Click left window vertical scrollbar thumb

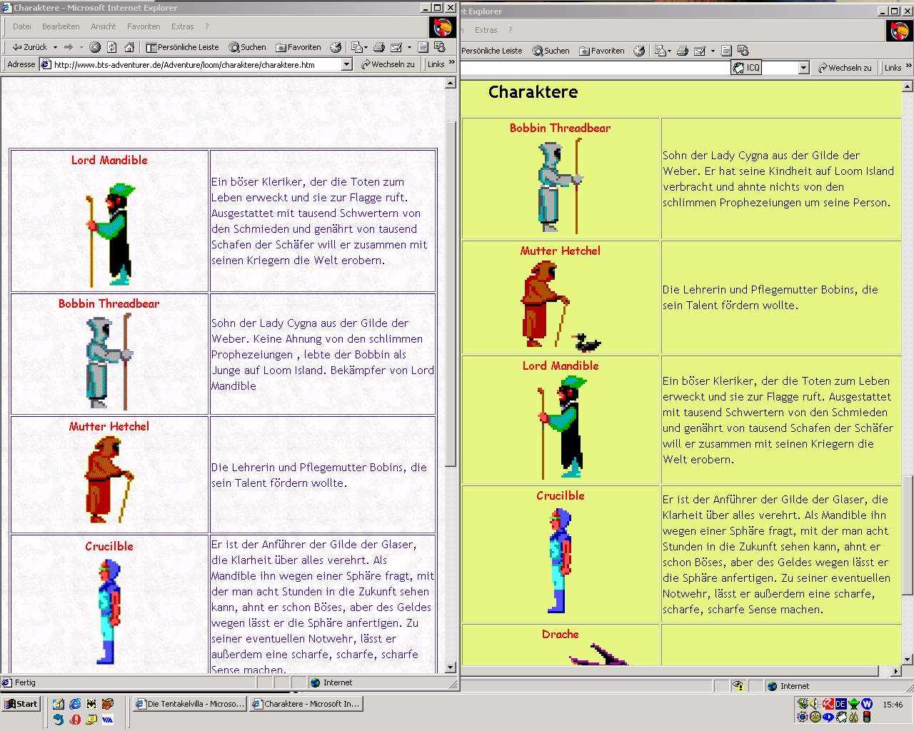click(451, 294)
